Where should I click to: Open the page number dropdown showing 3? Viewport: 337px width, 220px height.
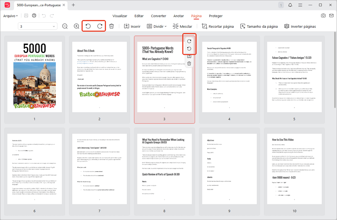click(38, 26)
